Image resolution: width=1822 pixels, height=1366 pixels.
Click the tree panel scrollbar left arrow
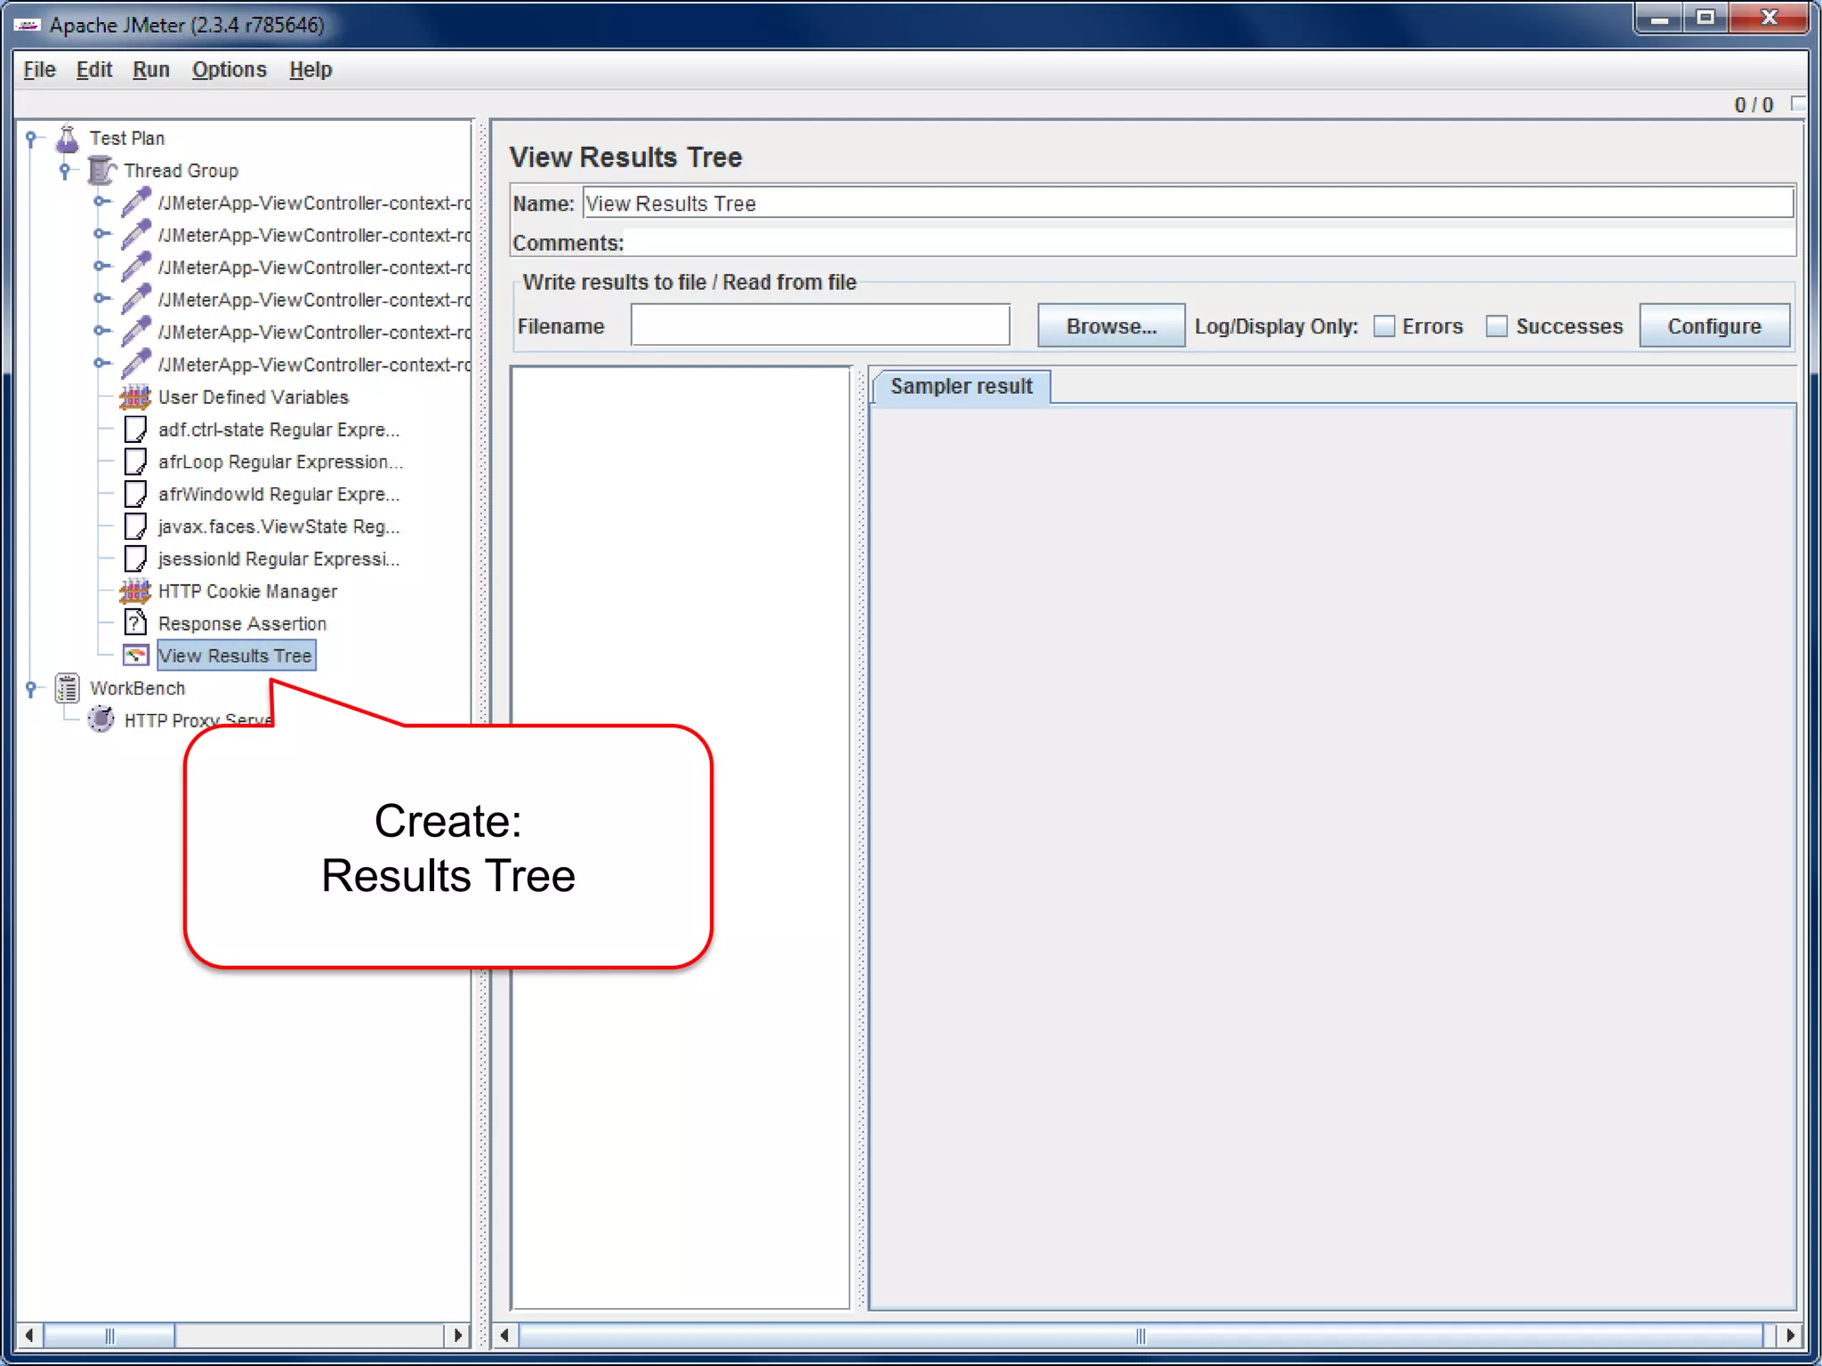point(30,1335)
